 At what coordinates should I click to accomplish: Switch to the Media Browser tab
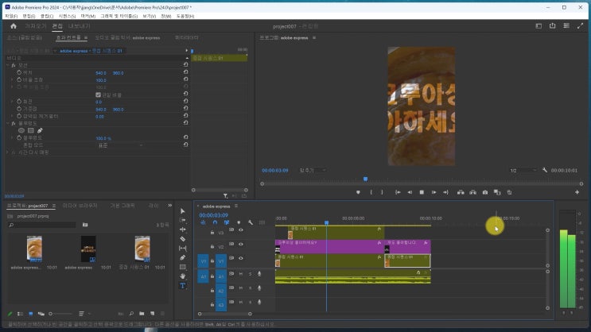point(80,205)
